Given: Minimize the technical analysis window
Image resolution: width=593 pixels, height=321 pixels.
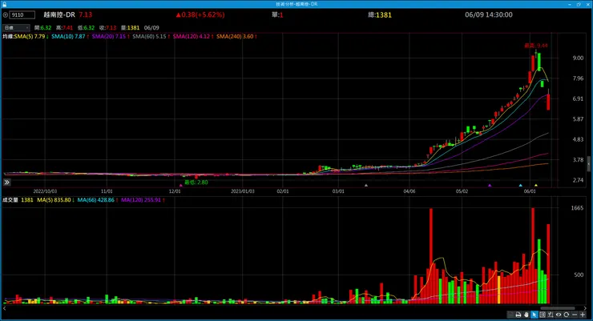Looking at the screenshot, I should pyautogui.click(x=570, y=4).
